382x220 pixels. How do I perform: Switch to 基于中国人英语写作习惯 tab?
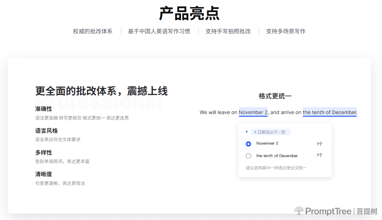(x=159, y=31)
